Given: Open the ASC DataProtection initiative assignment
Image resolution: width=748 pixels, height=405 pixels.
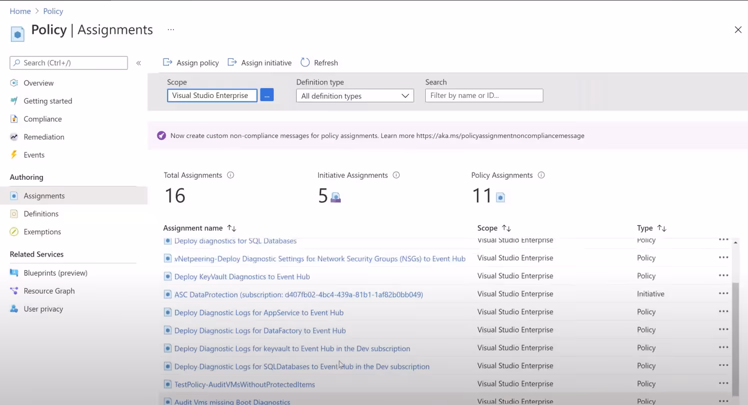Looking at the screenshot, I should (x=299, y=295).
